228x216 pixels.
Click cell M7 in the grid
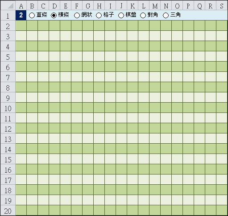(x=155, y=77)
